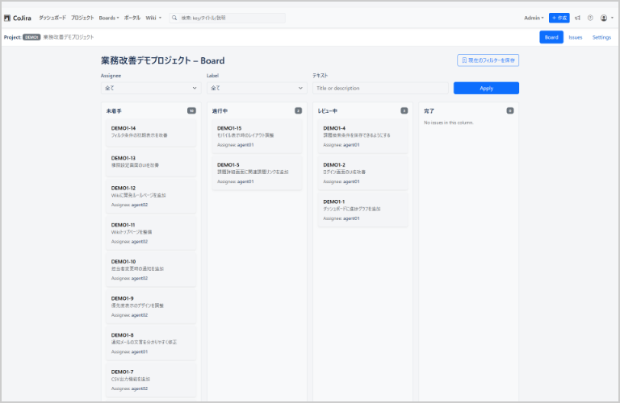Click the DEMO1 project key badge
620x403 pixels.
click(31, 37)
